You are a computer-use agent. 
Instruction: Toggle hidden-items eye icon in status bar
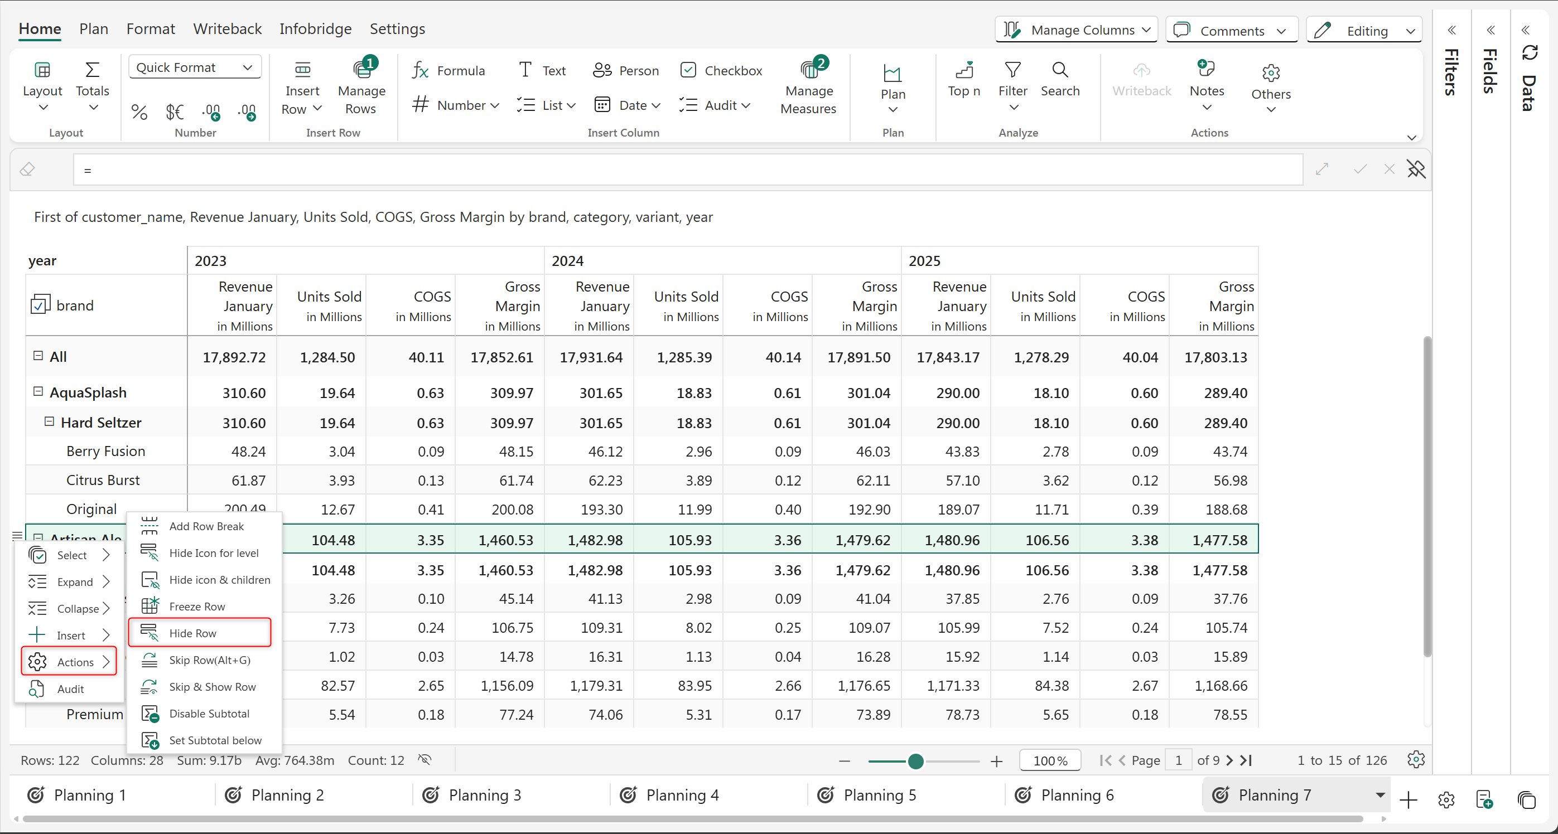(425, 760)
